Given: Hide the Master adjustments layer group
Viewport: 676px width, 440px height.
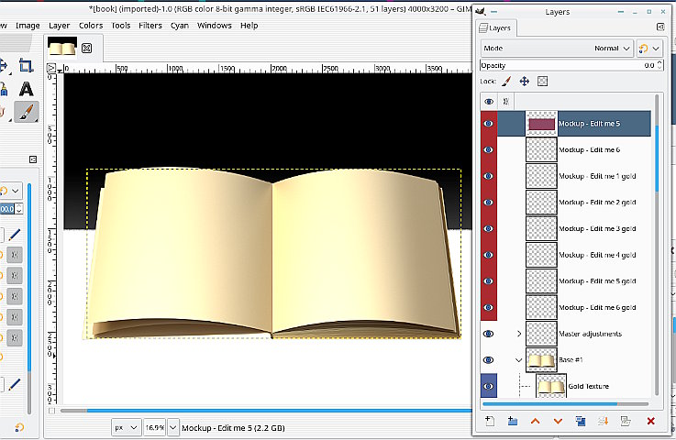Looking at the screenshot, I should (488, 334).
